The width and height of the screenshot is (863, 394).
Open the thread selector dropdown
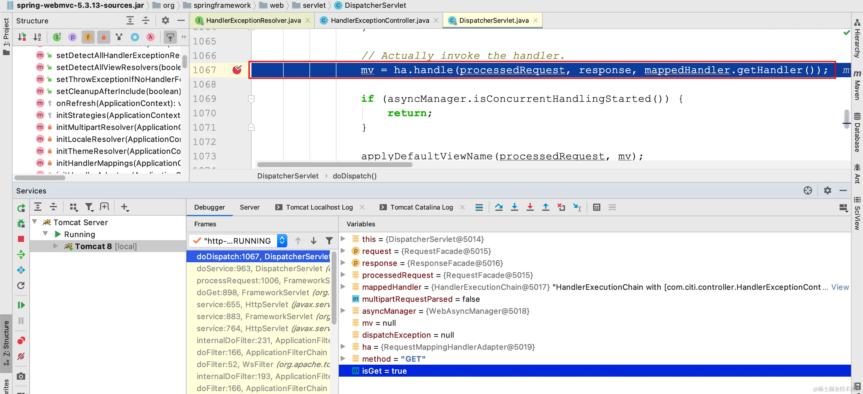(x=282, y=241)
